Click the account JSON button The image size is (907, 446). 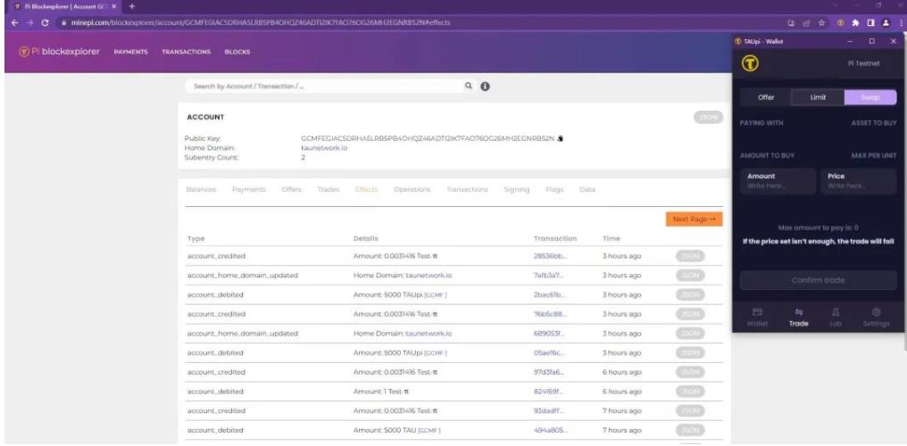click(708, 117)
